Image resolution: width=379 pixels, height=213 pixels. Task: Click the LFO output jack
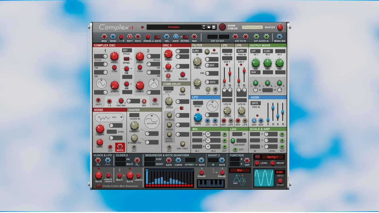coord(208,121)
